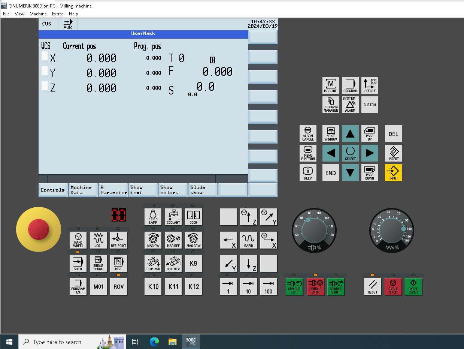Click the CUSTOM key
The height and width of the screenshot is (349, 464).
[x=370, y=105]
